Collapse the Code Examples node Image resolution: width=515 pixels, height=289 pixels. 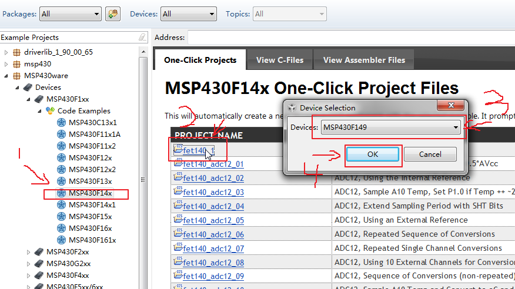coord(39,111)
